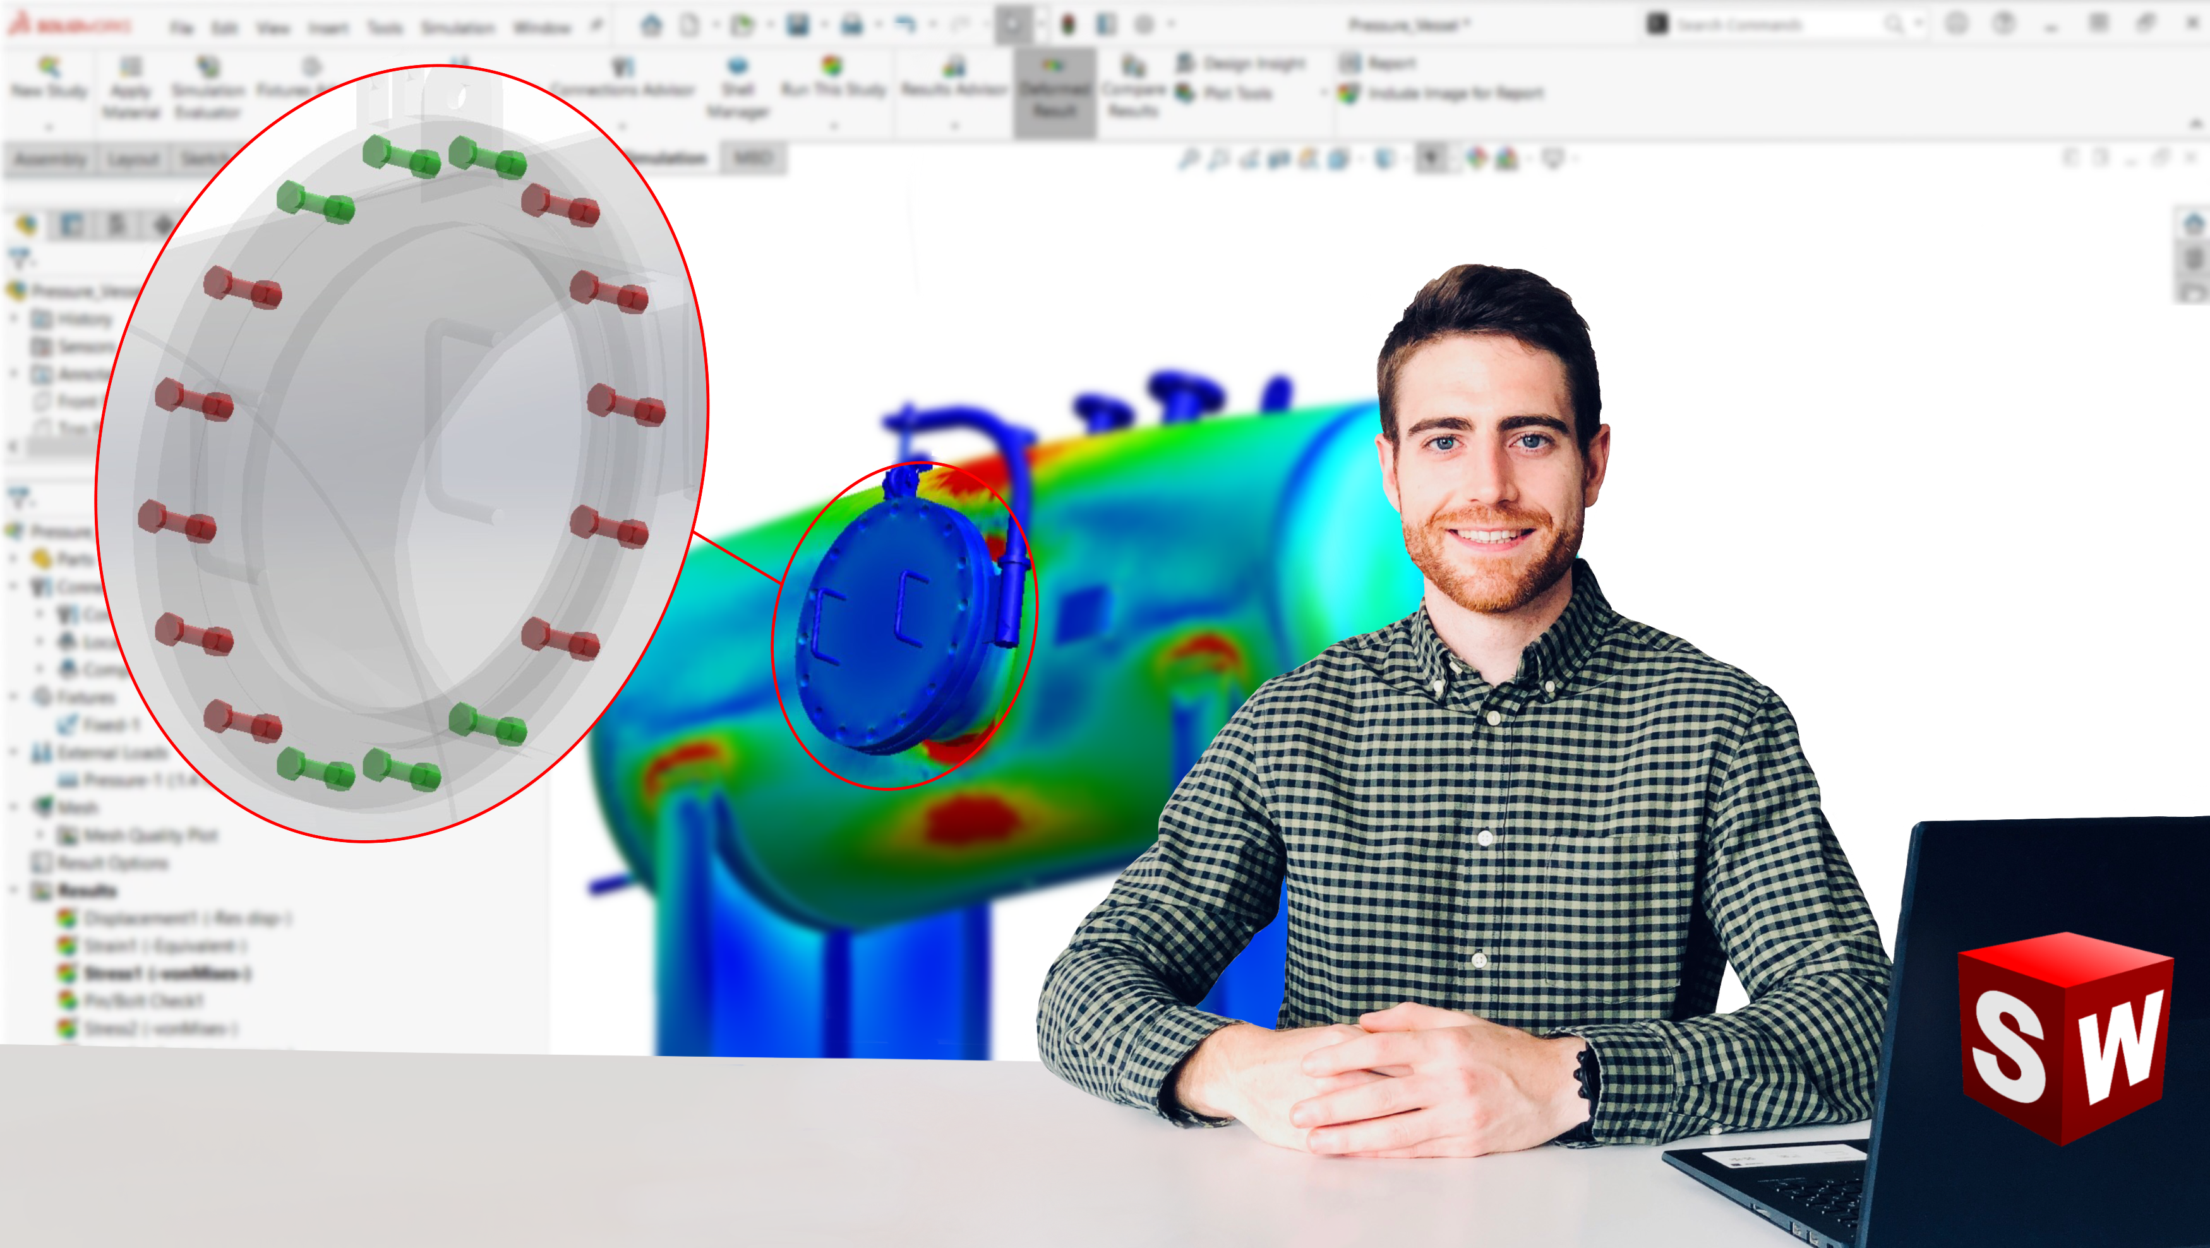Open the Shell Manager
The image size is (2210, 1248).
point(738,88)
